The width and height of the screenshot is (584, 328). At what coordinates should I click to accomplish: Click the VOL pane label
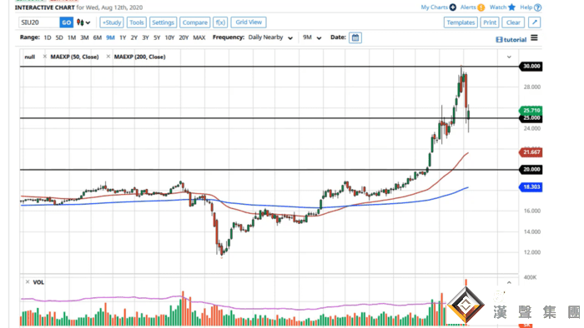coord(38,282)
